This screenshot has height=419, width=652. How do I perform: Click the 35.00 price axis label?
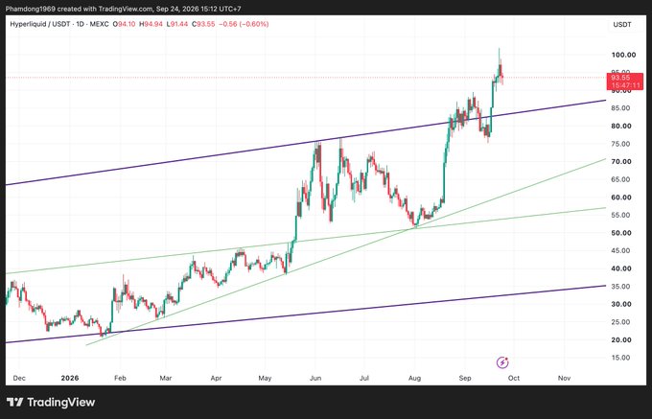[621, 287]
